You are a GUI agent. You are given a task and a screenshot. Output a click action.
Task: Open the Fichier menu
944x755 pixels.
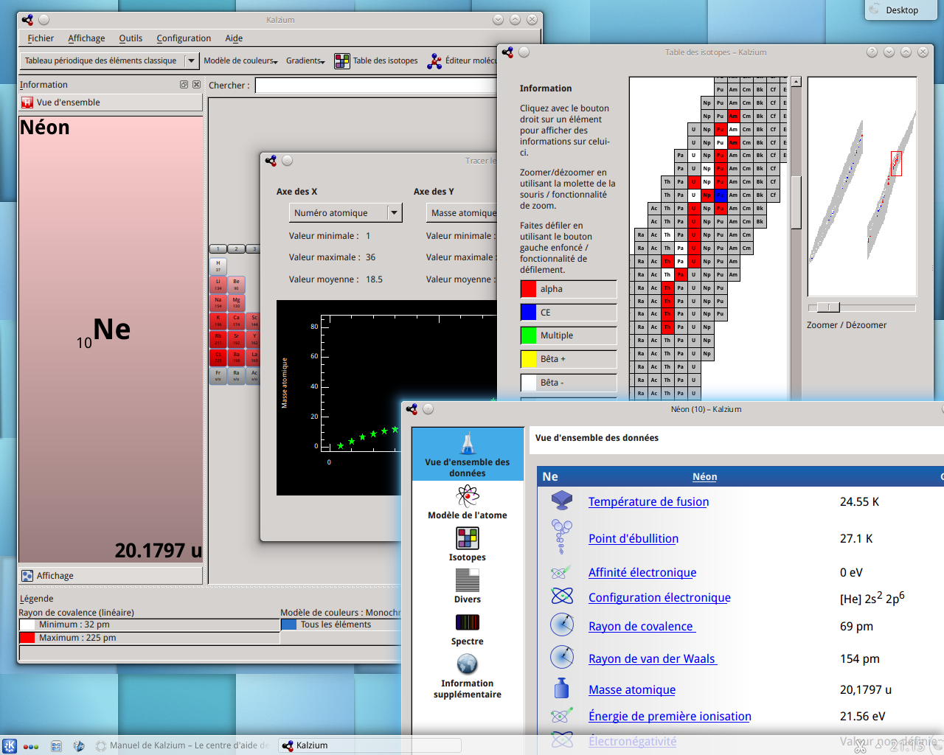point(41,38)
